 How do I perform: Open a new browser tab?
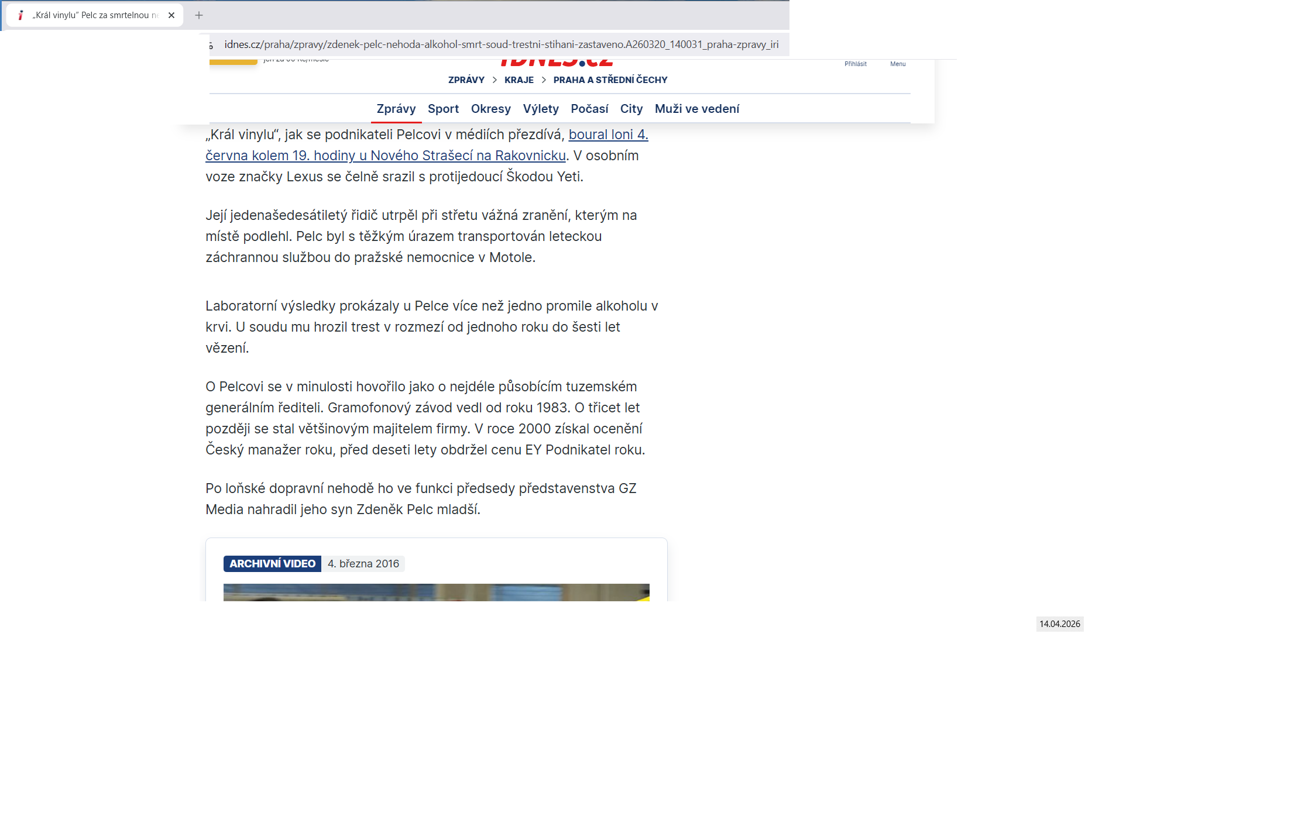pyautogui.click(x=199, y=15)
